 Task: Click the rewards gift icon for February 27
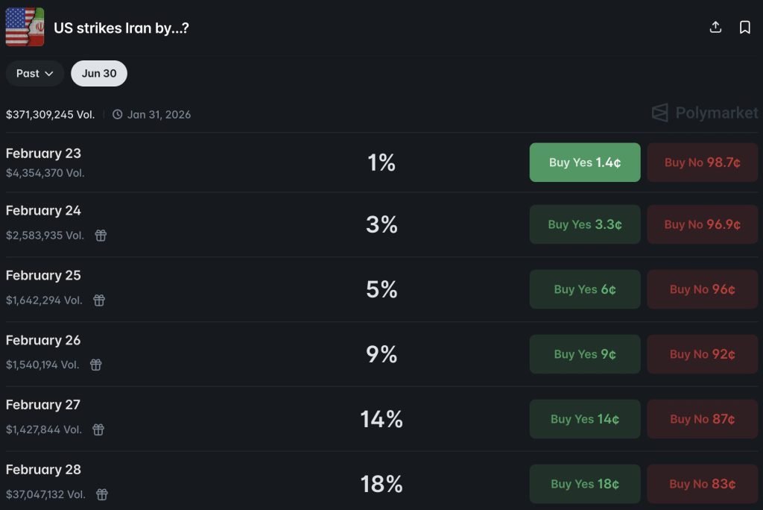tap(98, 429)
